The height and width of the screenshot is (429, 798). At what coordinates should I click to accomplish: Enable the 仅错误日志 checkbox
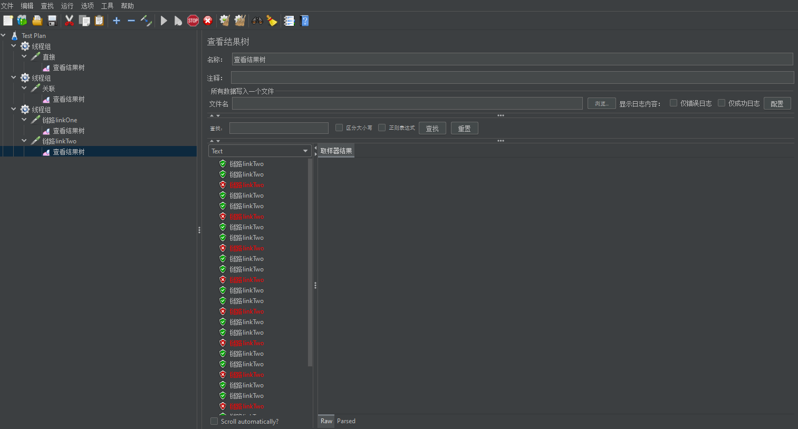674,103
